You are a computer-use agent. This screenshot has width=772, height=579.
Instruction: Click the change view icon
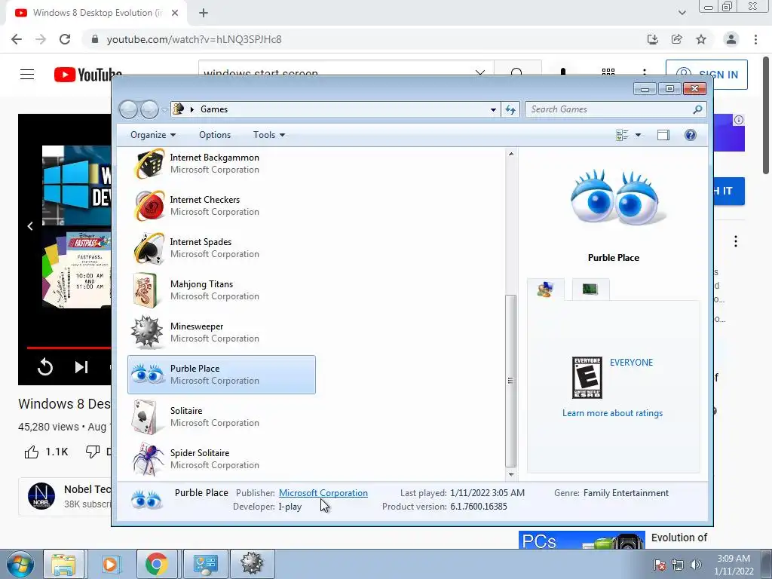(x=622, y=135)
